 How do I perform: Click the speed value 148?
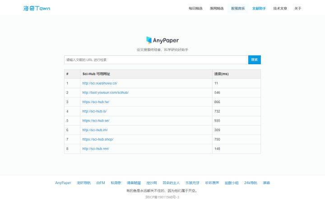(x=217, y=148)
